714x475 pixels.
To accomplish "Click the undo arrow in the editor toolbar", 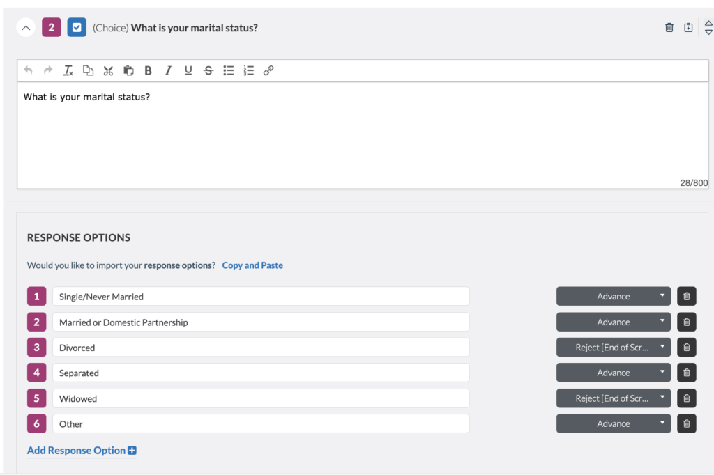I will coord(27,70).
